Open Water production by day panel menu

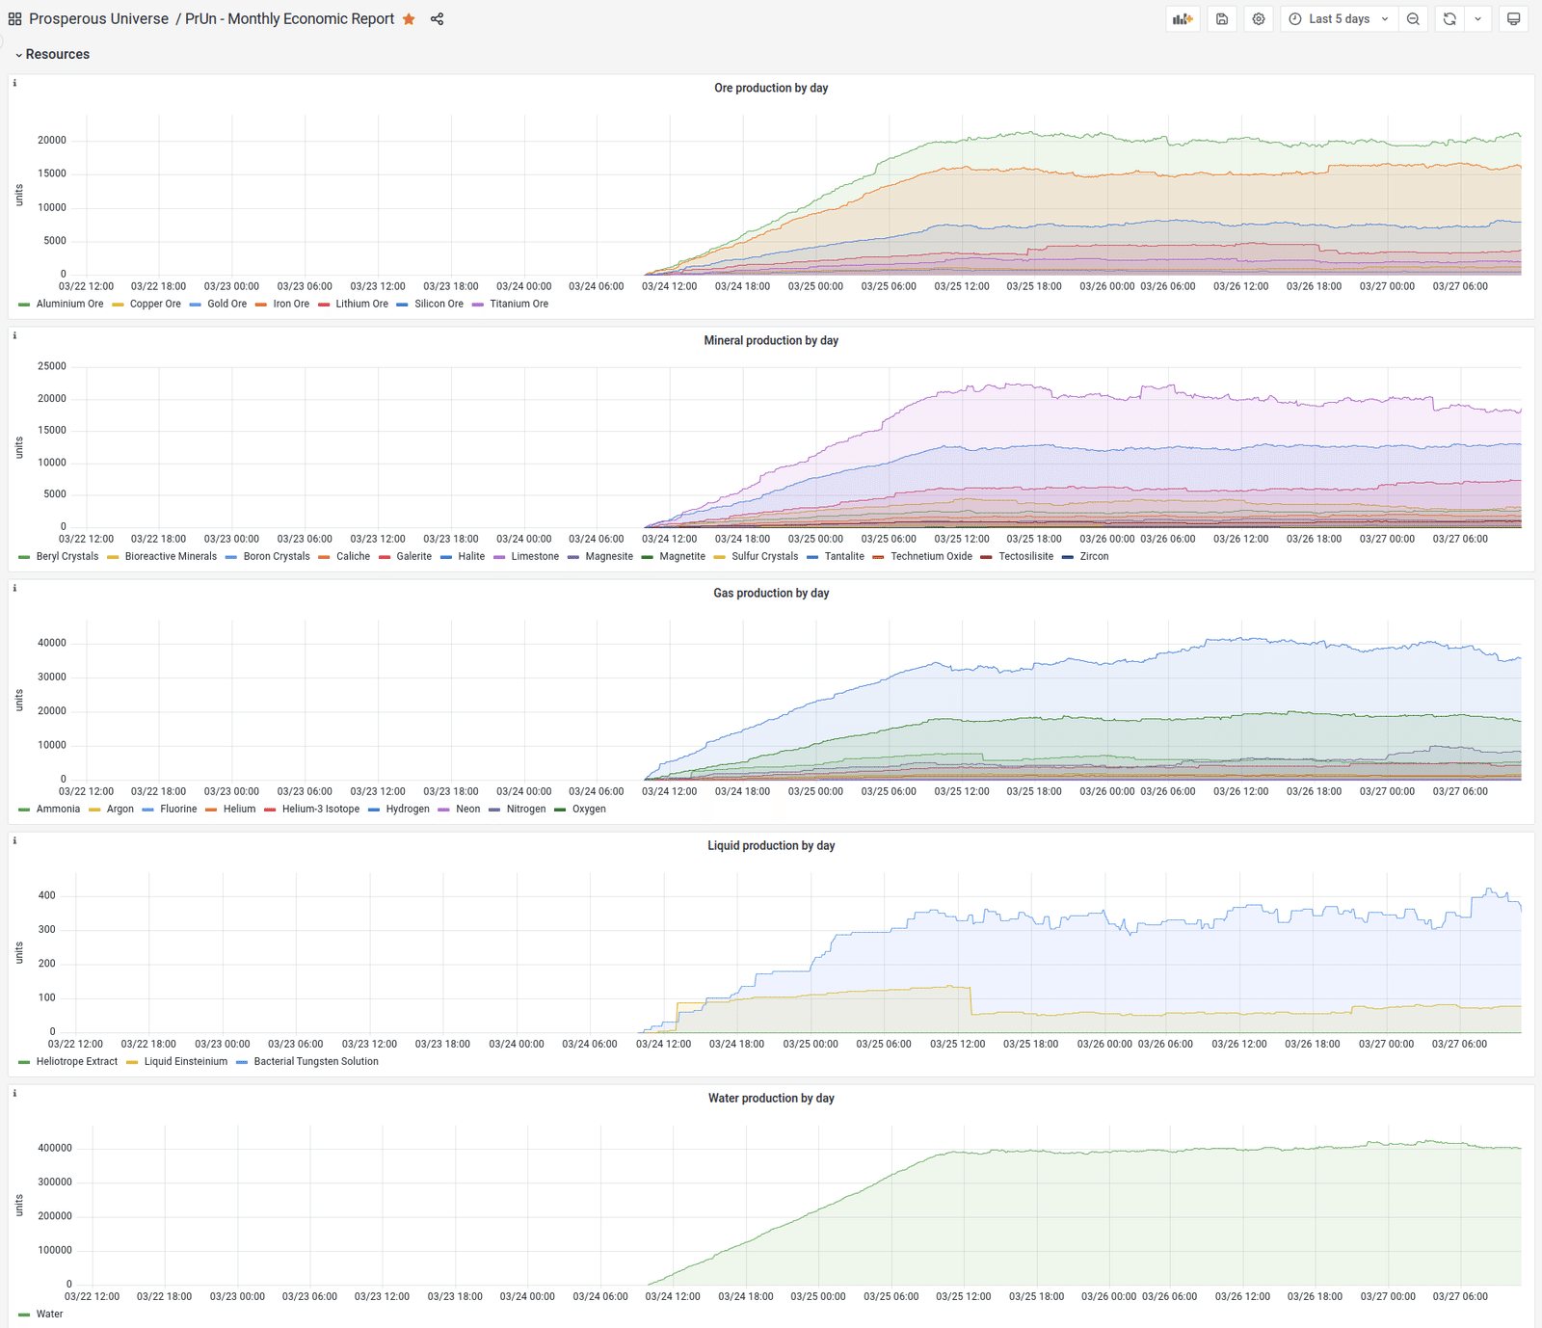click(771, 1098)
